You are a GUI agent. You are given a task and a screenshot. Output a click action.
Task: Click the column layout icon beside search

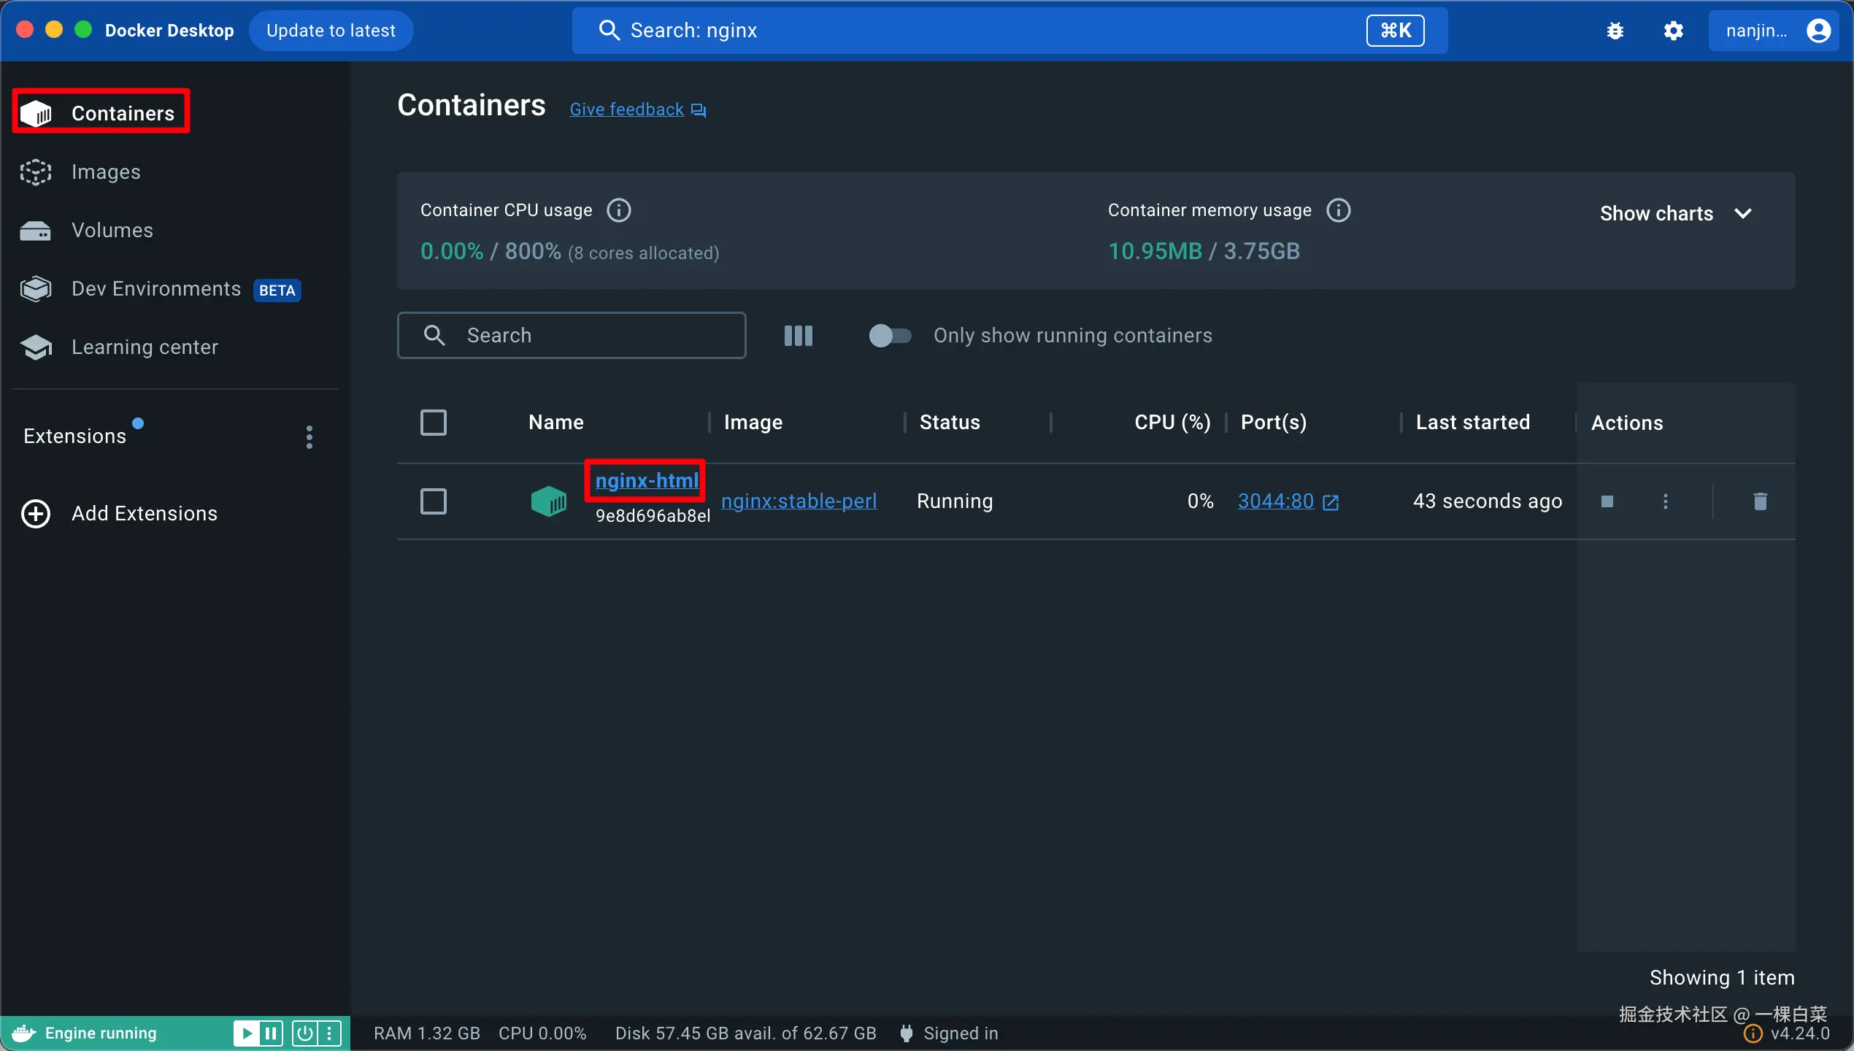pyautogui.click(x=798, y=336)
